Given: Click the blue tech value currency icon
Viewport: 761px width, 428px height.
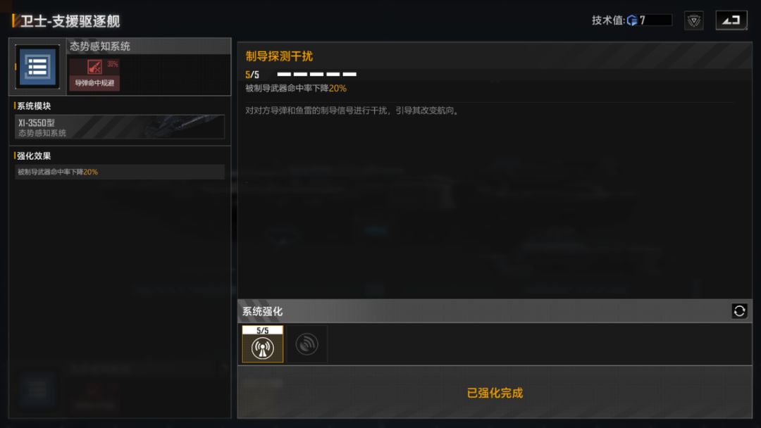Looking at the screenshot, I should 632,20.
